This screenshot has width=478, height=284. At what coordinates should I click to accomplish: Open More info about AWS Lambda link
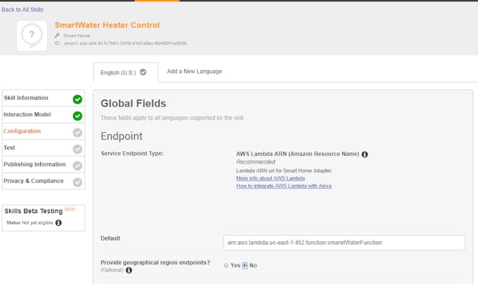point(271,179)
